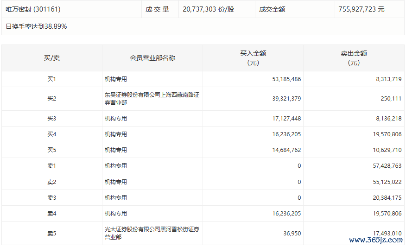Select the volume value 20,737,303 份/股
Image resolution: width=406 pixels, height=247 pixels.
[208, 9]
